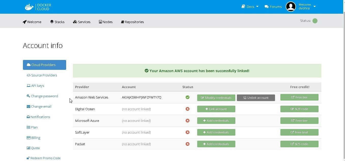The image size is (345, 161).
Task: Add credentials for Packet
Action: click(x=216, y=144)
